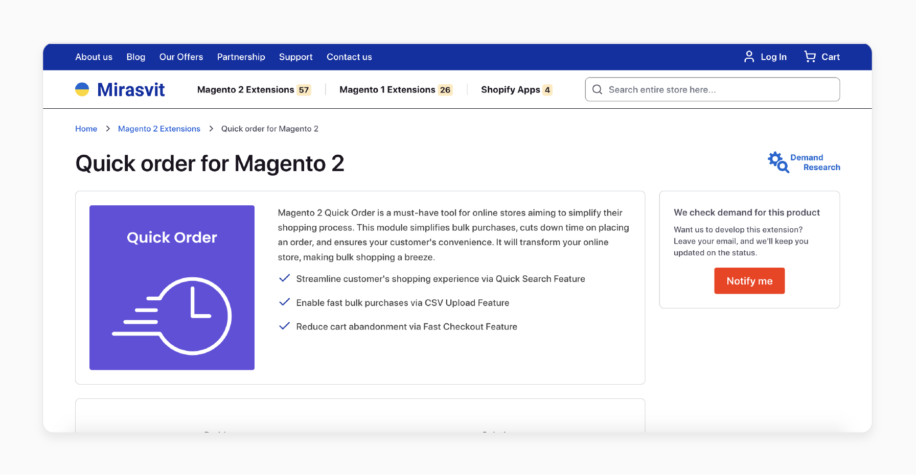Open Our Offers menu item
The image size is (916, 475).
click(x=181, y=57)
